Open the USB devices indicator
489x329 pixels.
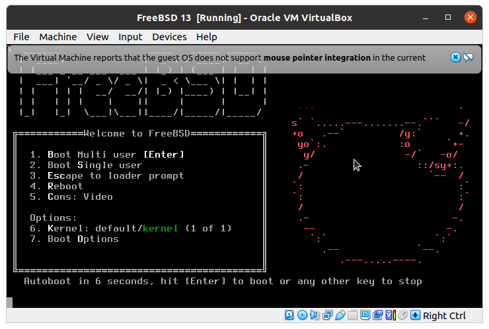[x=340, y=315]
